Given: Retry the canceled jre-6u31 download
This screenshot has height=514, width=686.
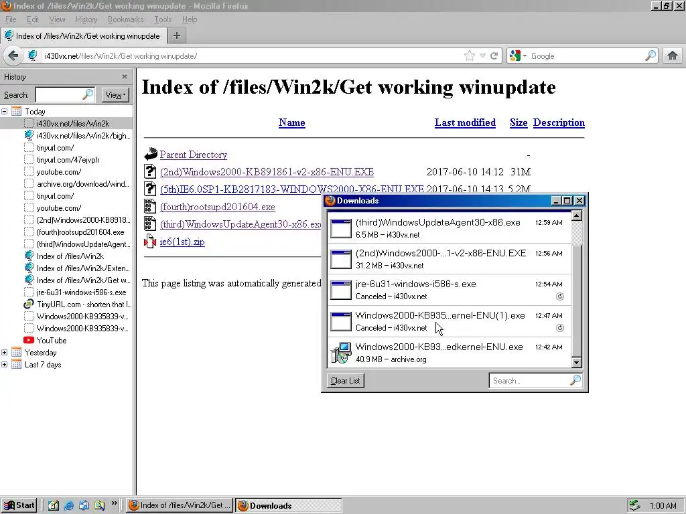Looking at the screenshot, I should click(x=559, y=296).
